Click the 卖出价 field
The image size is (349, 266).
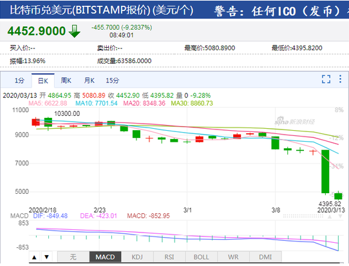click(109, 48)
